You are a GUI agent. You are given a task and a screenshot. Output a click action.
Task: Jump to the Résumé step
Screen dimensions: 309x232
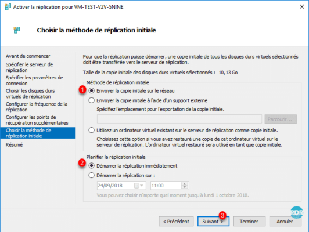pyautogui.click(x=14, y=145)
